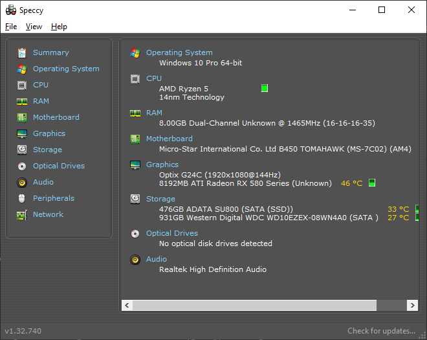This screenshot has height=340, width=427.
Task: Open the View menu
Action: pos(34,27)
